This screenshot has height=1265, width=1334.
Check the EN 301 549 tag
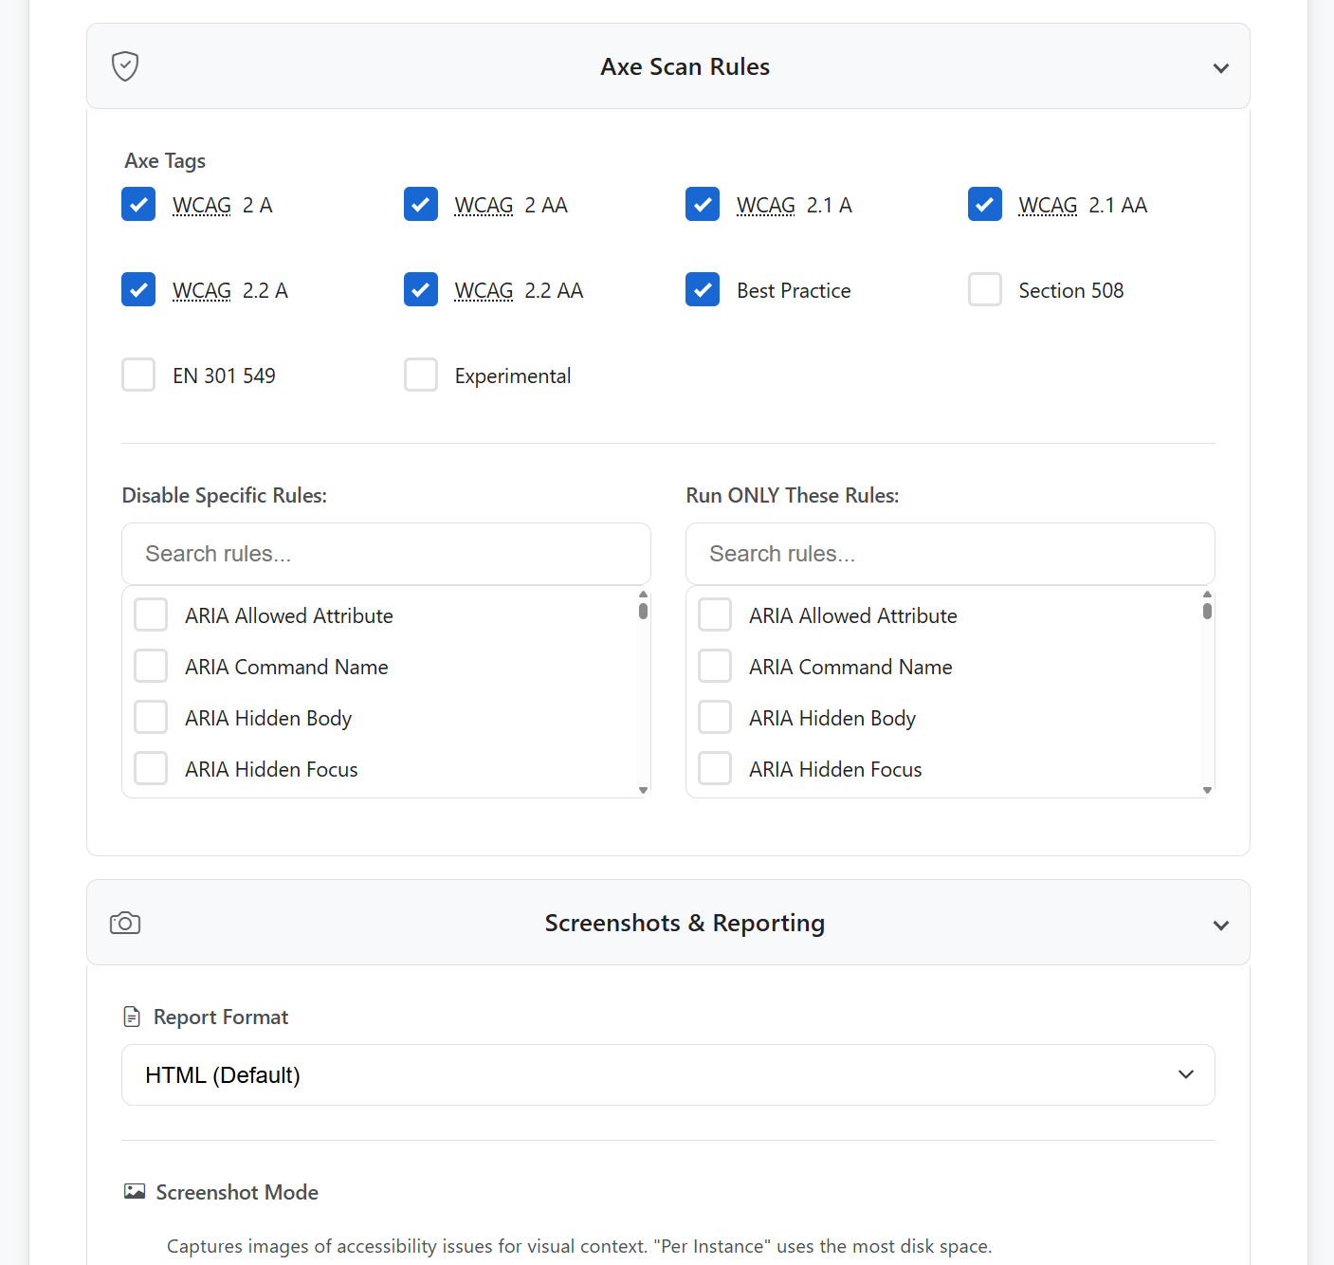[x=138, y=376]
